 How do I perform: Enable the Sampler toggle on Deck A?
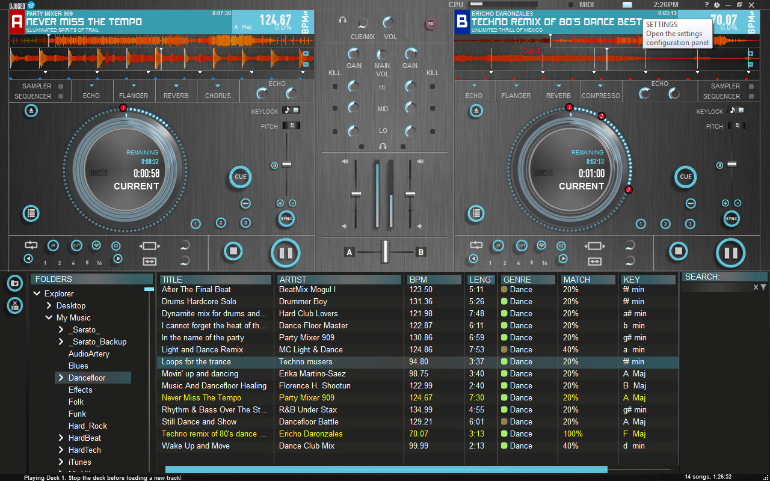pyautogui.click(x=61, y=87)
